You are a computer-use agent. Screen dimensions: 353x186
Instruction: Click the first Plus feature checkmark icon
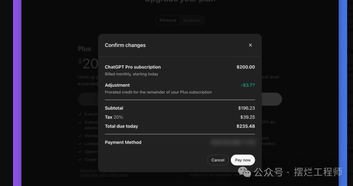(80, 114)
